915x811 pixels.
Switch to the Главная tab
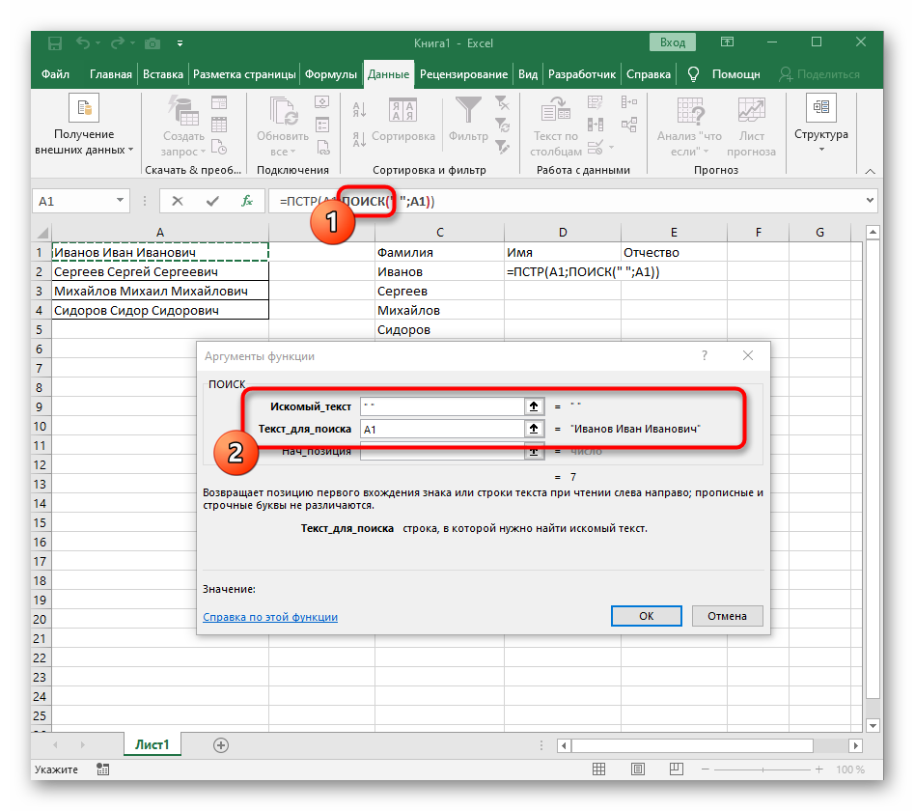110,74
